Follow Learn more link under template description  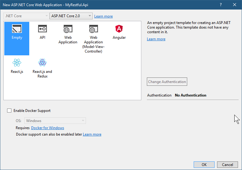pyautogui.click(x=156, y=39)
